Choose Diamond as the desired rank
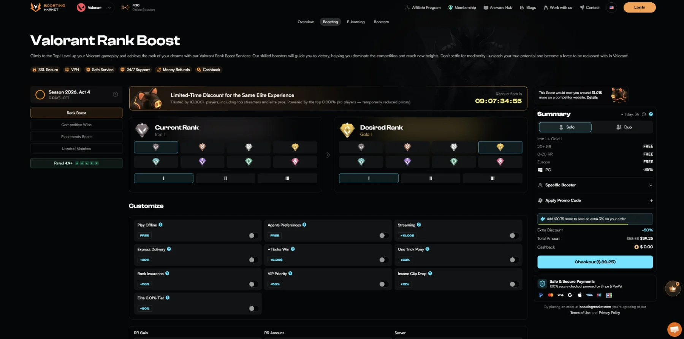684x339 pixels. [x=407, y=162]
